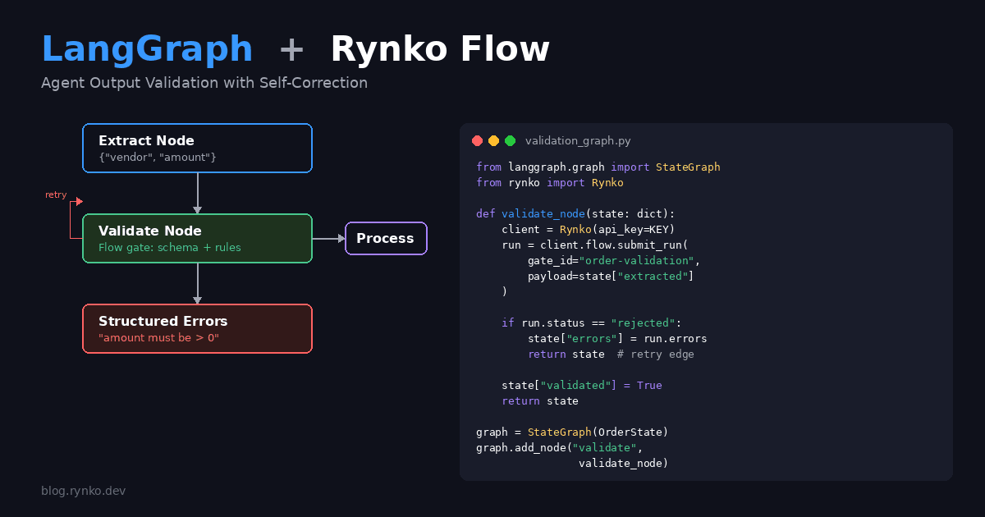Click the plus symbol between LangGraph and Rynko Flow
Viewport: 985px width, 517px height.
(291, 49)
